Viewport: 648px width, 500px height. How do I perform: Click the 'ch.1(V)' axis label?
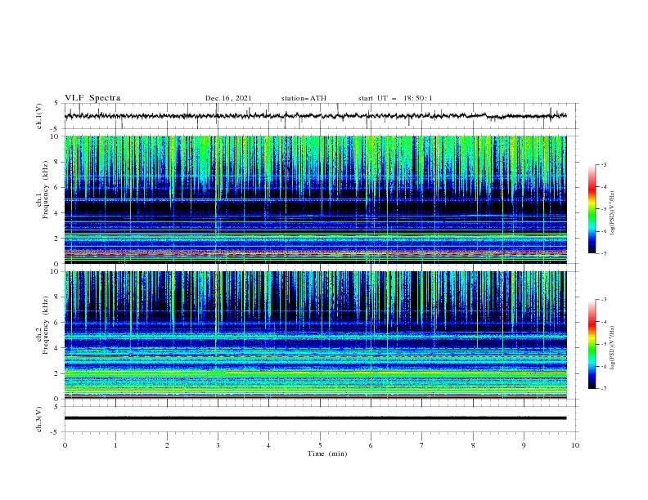[x=39, y=116]
